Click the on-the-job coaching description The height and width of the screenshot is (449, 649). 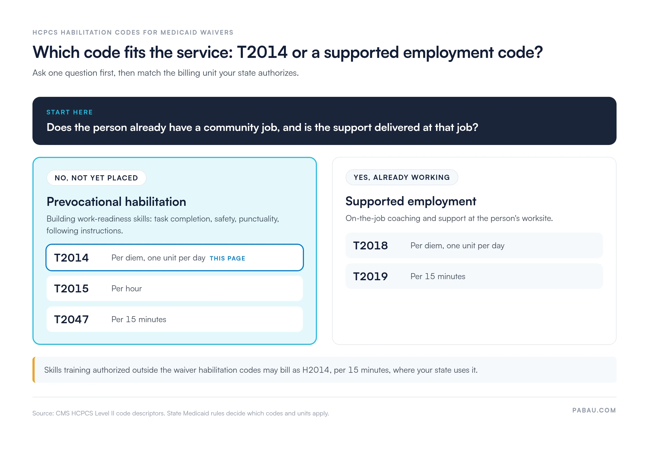449,218
